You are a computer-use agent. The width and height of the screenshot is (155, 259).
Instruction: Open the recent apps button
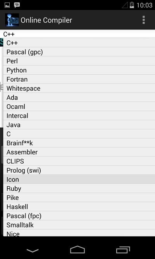pyautogui.click(x=123, y=250)
